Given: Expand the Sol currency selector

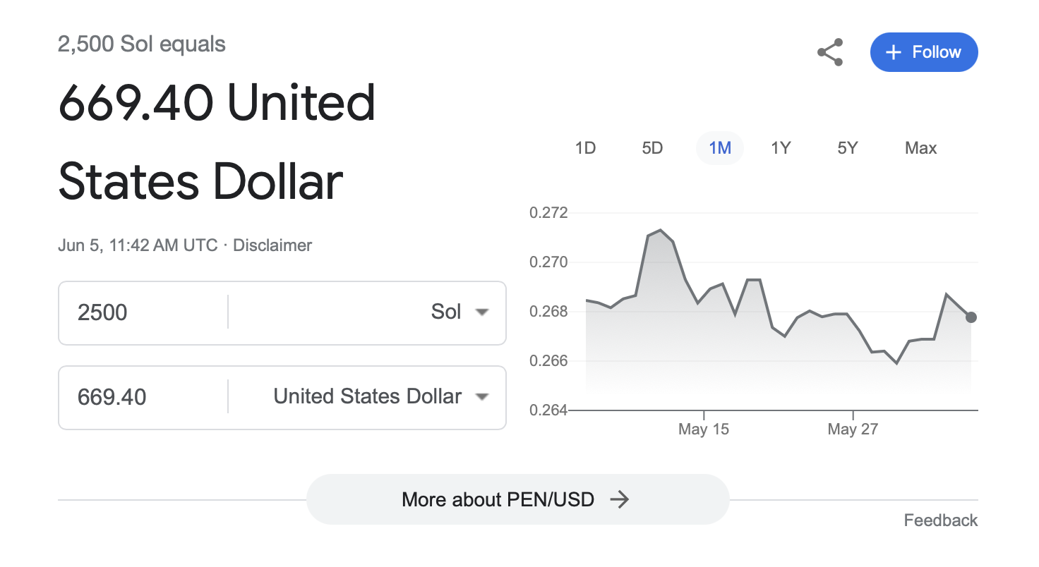Looking at the screenshot, I should pos(368,312).
